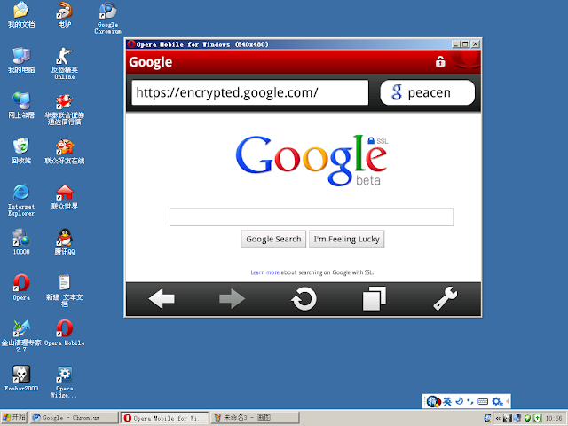The image size is (568, 426).
Task: Select the desktop shortcut left of Recycle Bin's row, orange mascot
Action: pos(65,151)
